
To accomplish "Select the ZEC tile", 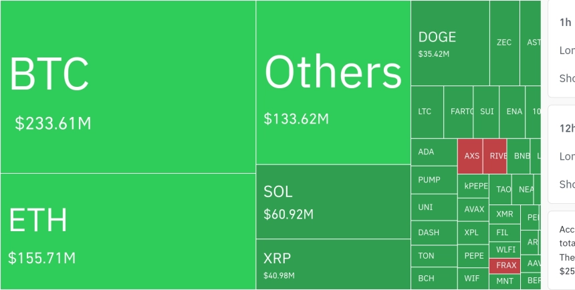I will click(504, 43).
